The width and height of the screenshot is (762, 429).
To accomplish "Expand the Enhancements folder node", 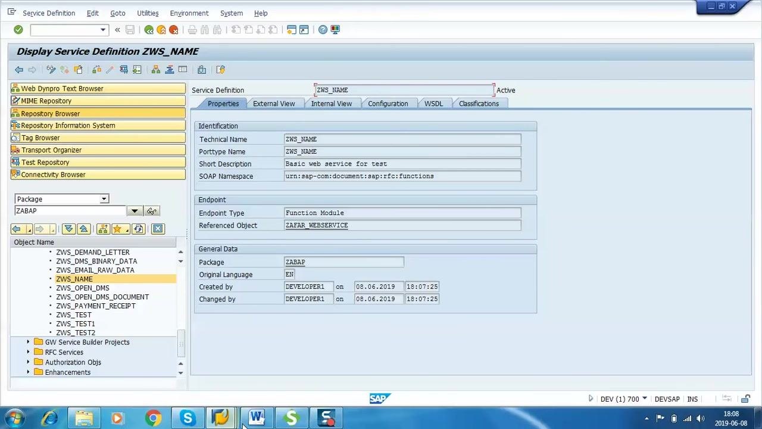I will [x=28, y=372].
